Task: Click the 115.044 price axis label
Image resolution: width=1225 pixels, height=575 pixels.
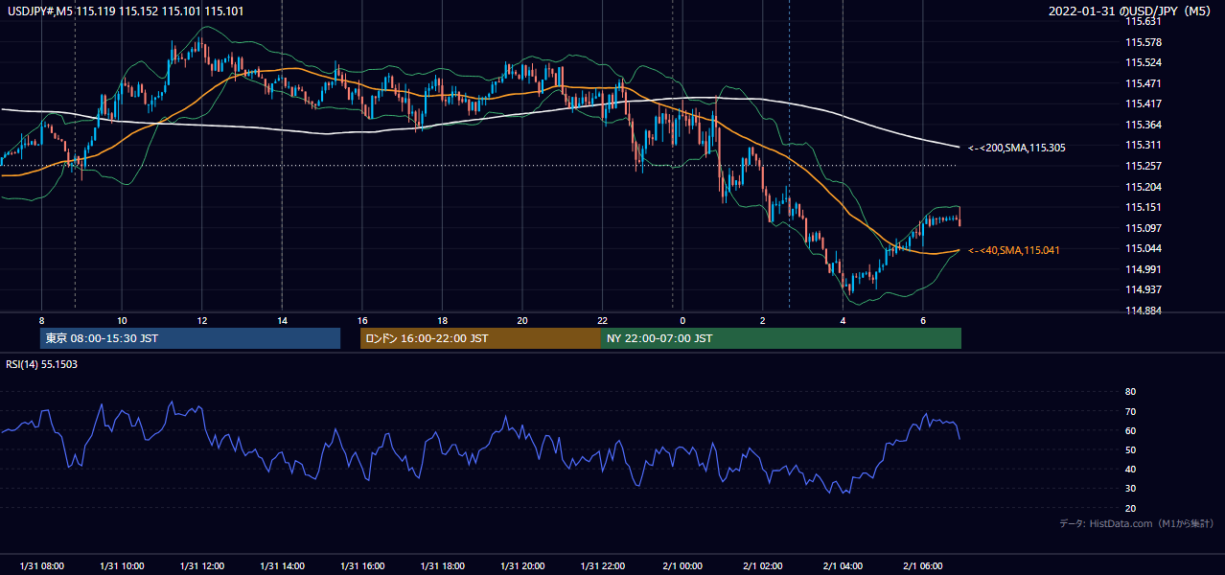Action: [1143, 248]
